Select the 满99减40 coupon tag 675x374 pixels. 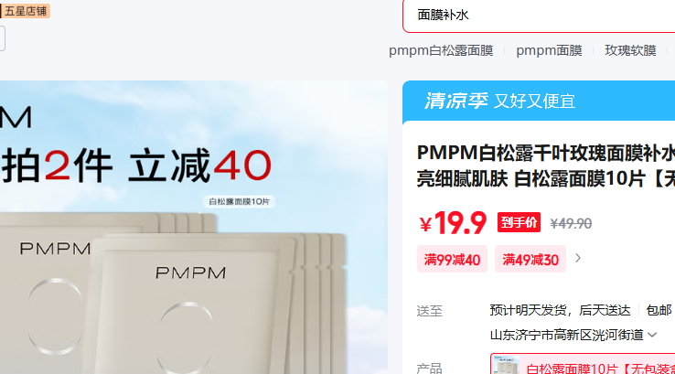pyautogui.click(x=452, y=260)
